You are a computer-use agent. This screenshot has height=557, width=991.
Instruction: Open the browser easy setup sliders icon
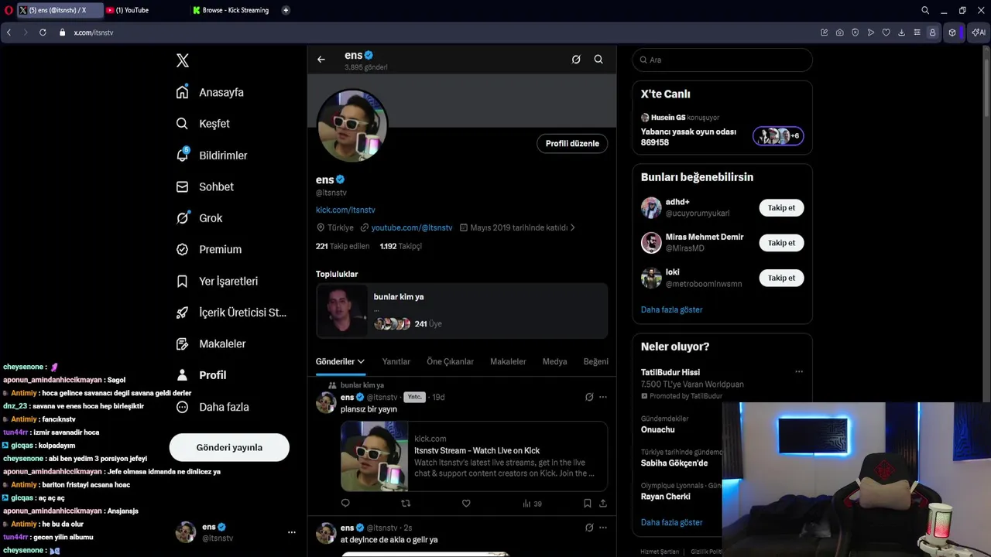pyautogui.click(x=917, y=32)
